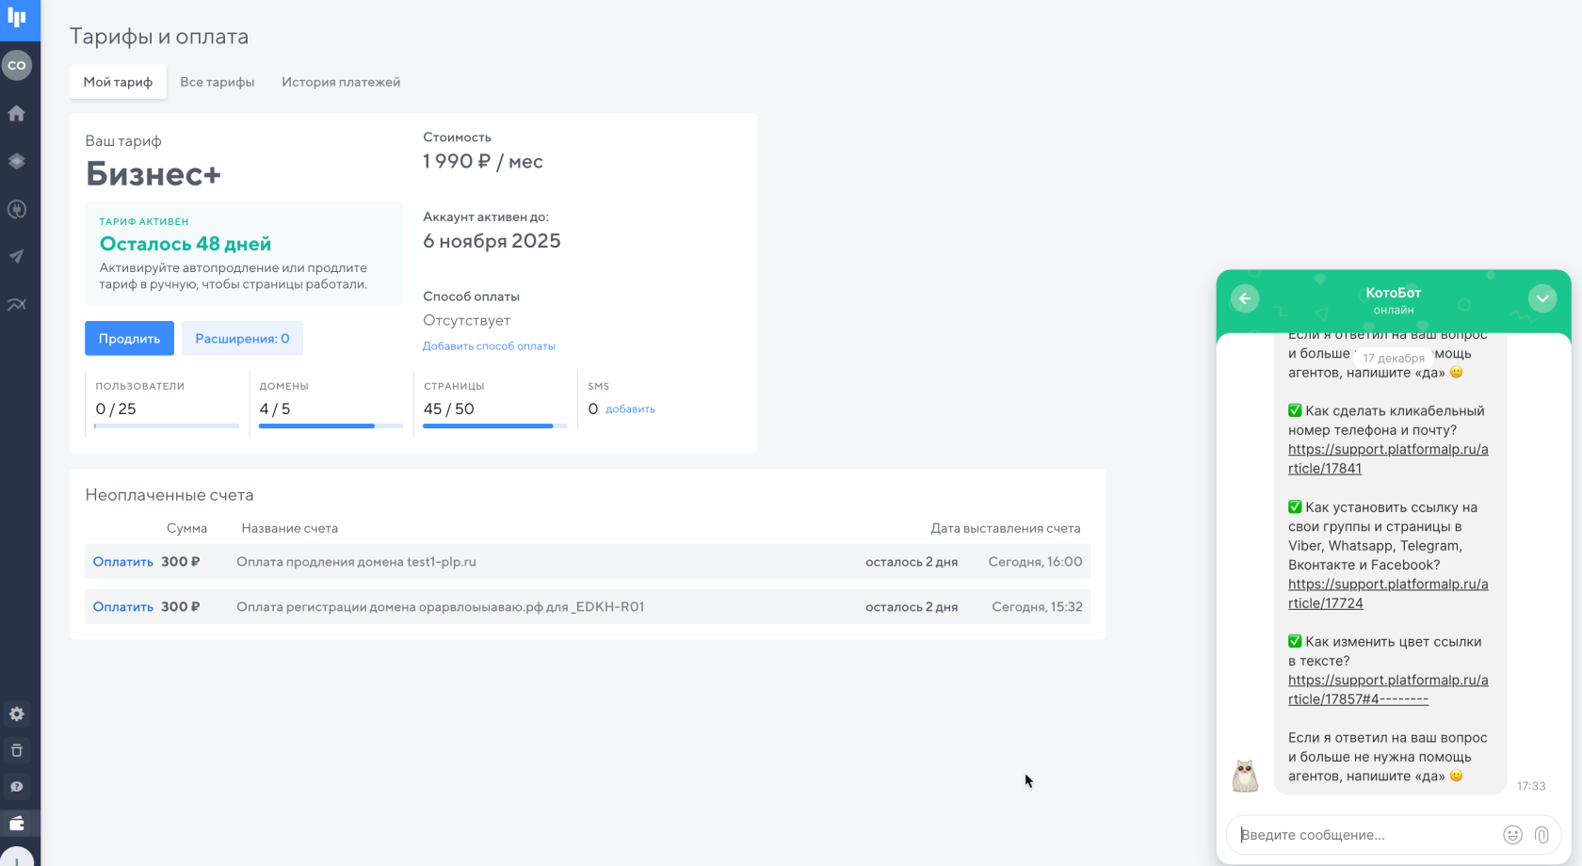
Task: Pay the оралвлоыыаваю.рф domain registration invoice
Action: click(x=122, y=607)
